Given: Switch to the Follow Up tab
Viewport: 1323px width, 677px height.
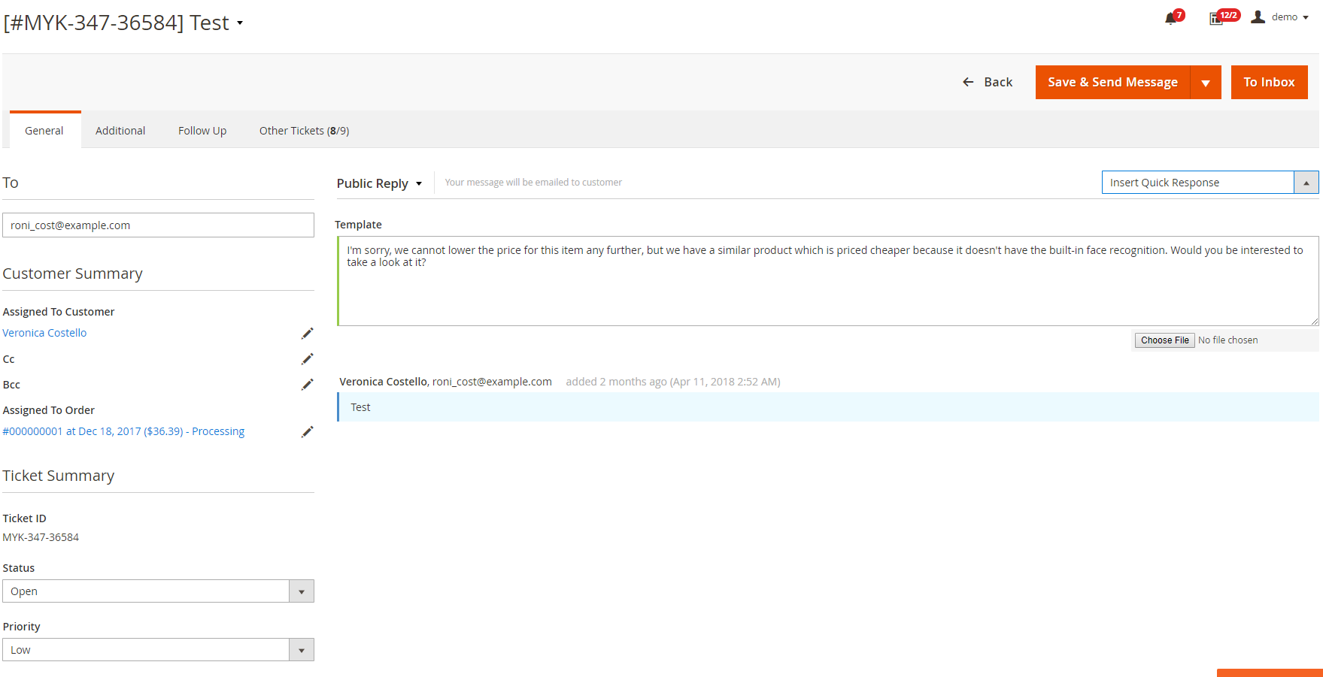Looking at the screenshot, I should tap(202, 131).
